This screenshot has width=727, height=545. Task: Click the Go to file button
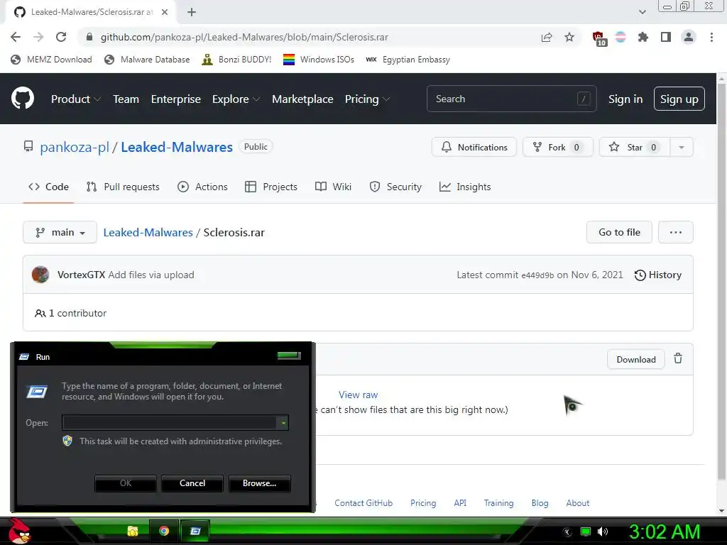point(619,232)
